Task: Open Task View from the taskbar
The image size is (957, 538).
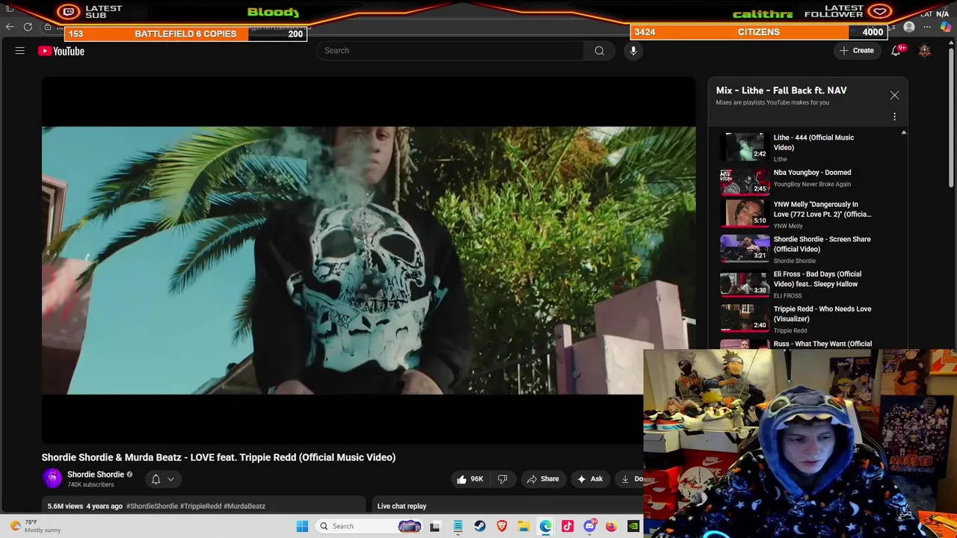Action: pos(434,526)
